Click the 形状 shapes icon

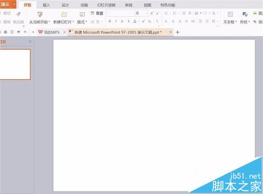(x=245, y=14)
